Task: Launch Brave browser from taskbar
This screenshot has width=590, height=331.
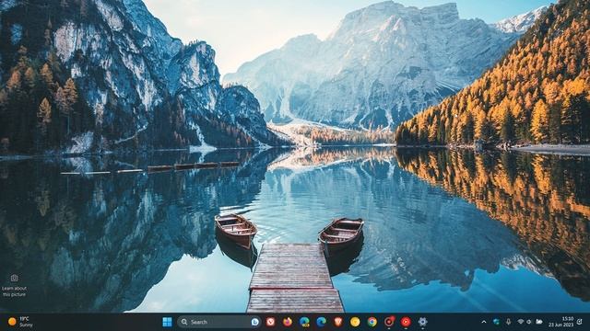Action: (x=338, y=322)
